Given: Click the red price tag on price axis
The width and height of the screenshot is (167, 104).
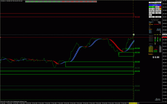Looking at the screenshot, I should 165,37.
